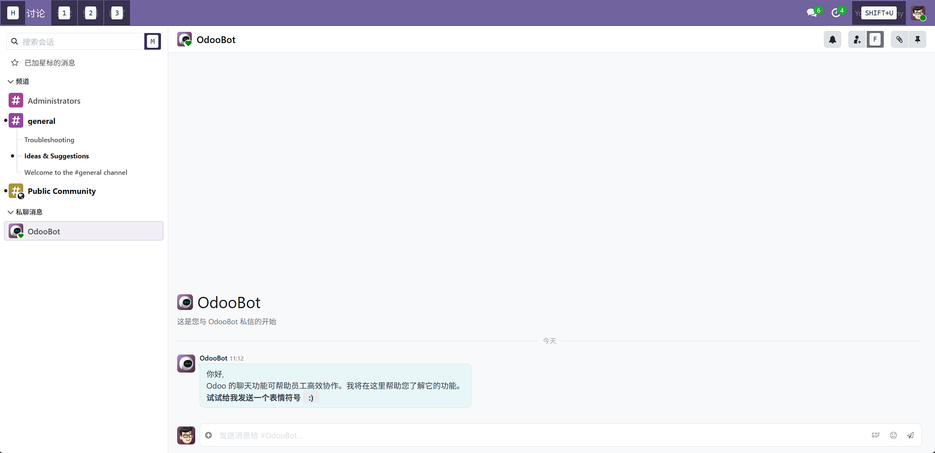Click the 11:12 message timestamp

237,359
